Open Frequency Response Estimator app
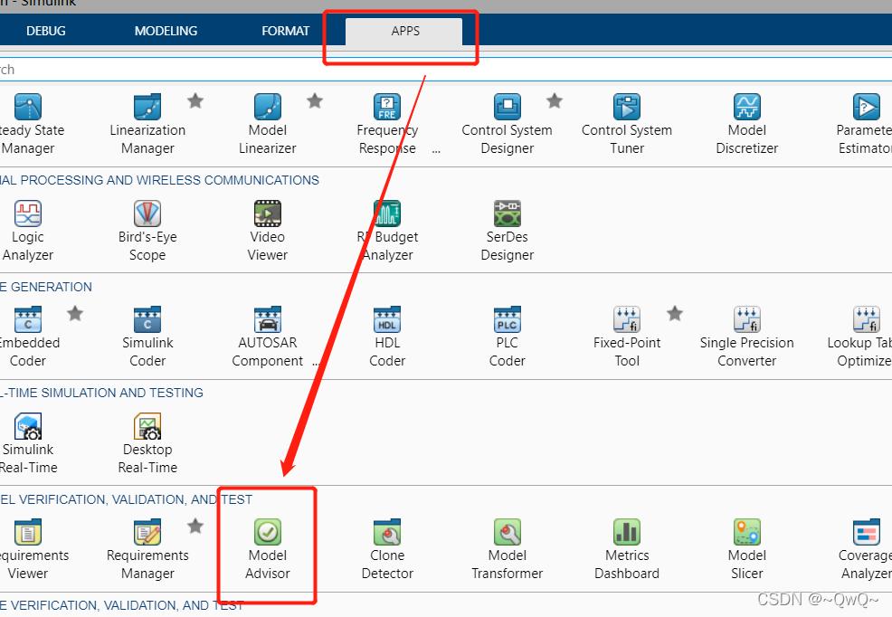This screenshot has width=892, height=617. [x=387, y=124]
